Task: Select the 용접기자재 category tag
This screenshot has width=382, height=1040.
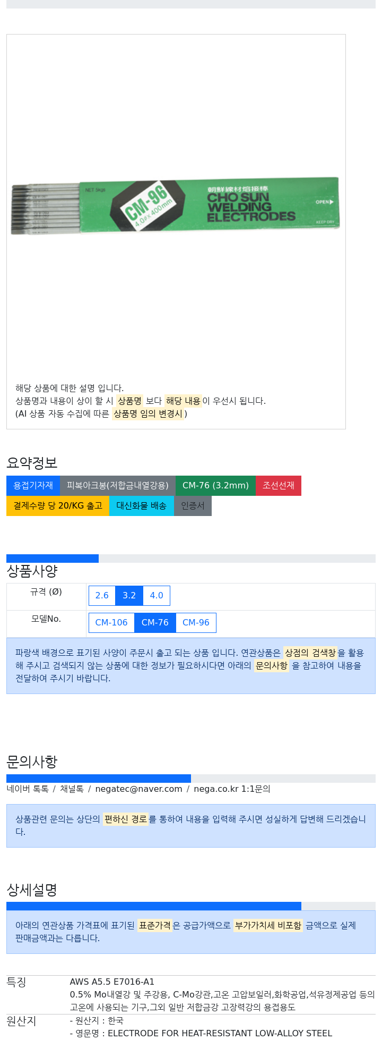Action: pos(33,486)
